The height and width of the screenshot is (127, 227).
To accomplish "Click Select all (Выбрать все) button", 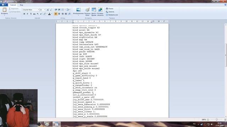I will tap(112, 15).
